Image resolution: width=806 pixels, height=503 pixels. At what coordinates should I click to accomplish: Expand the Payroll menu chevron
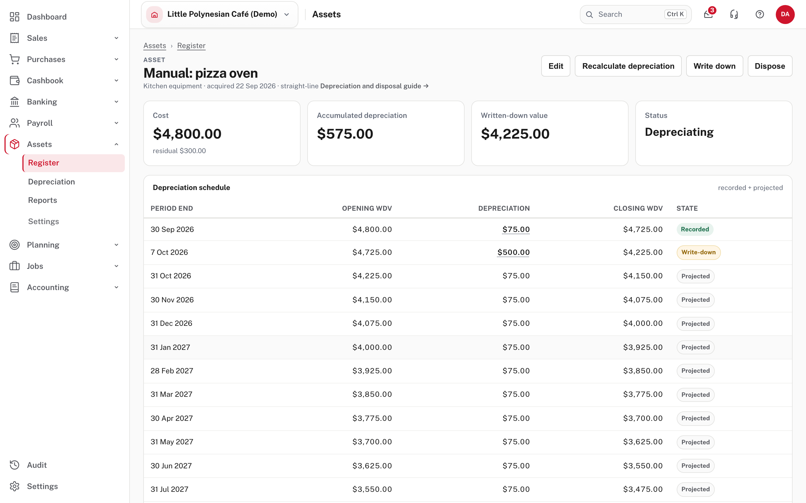click(x=116, y=123)
